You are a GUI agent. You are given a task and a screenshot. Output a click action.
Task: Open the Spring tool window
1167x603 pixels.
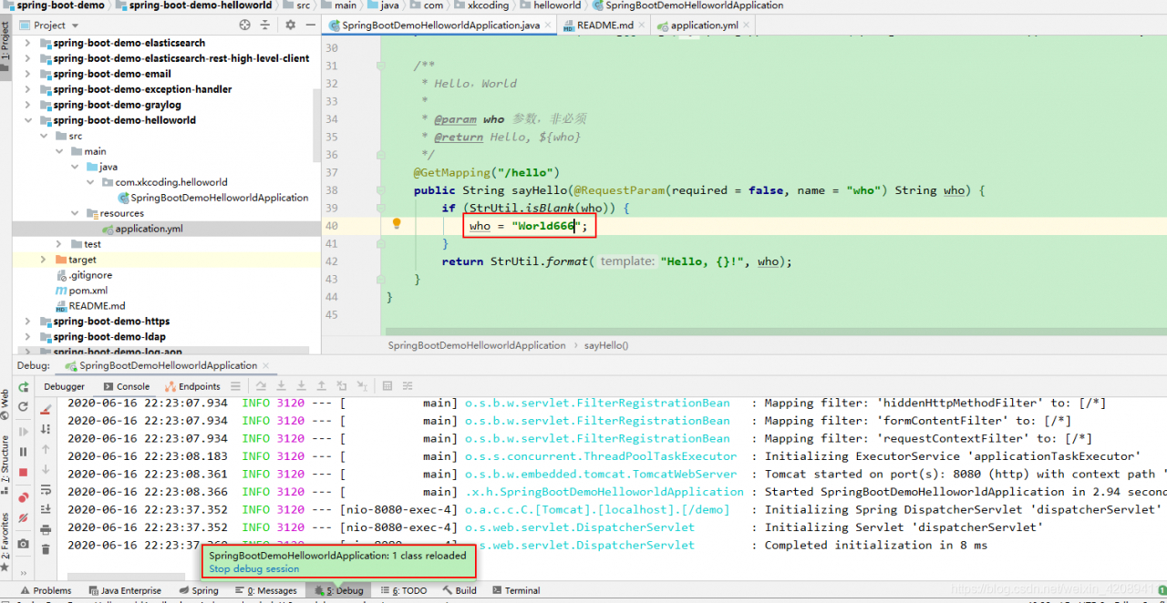pos(198,590)
